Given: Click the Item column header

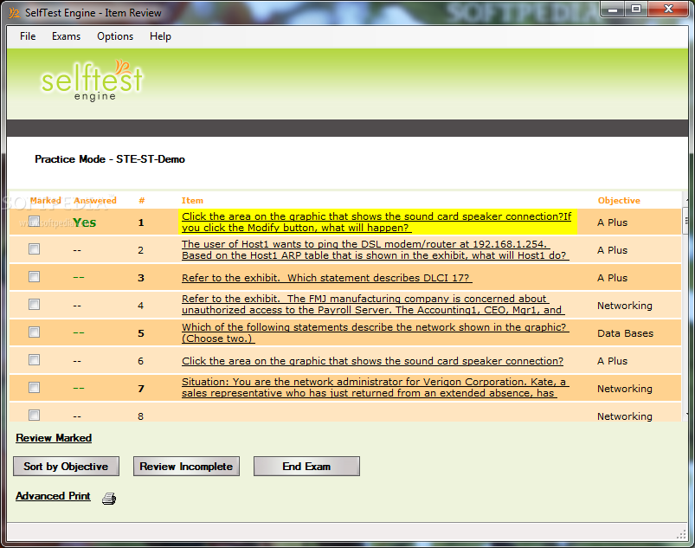Looking at the screenshot, I should (192, 200).
